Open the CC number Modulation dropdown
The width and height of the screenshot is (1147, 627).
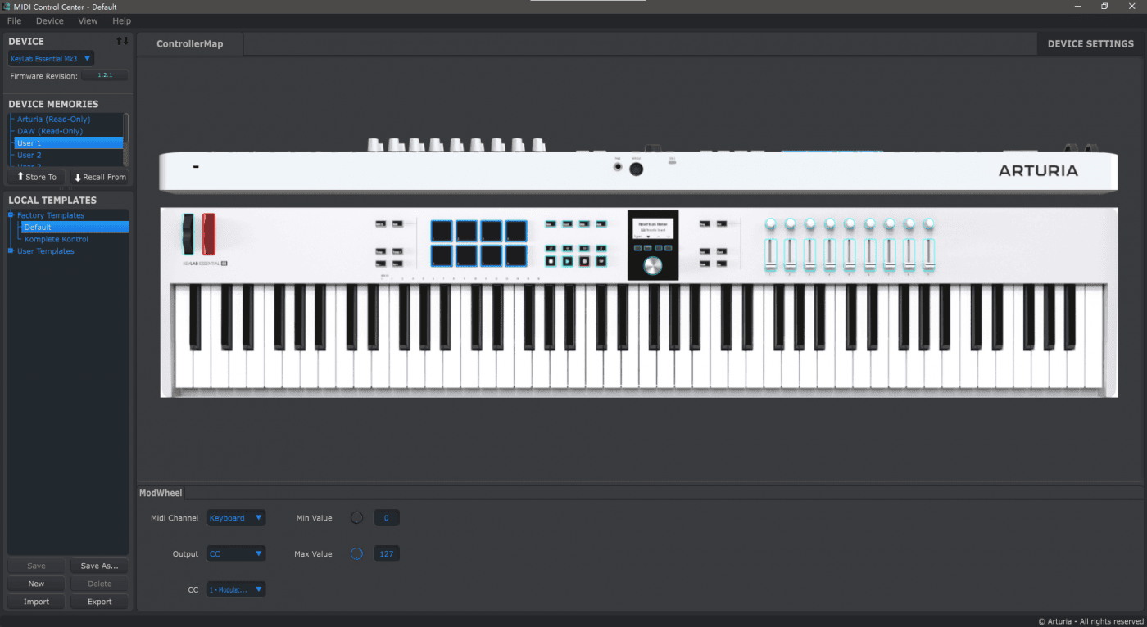(236, 589)
